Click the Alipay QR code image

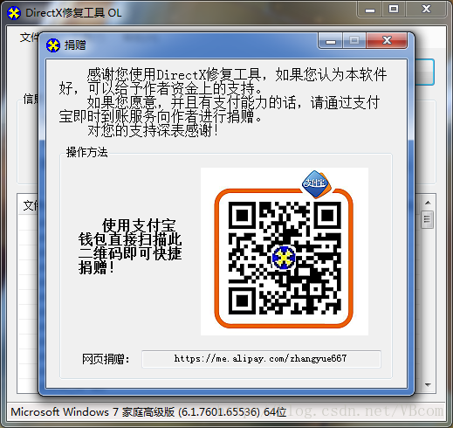285,252
